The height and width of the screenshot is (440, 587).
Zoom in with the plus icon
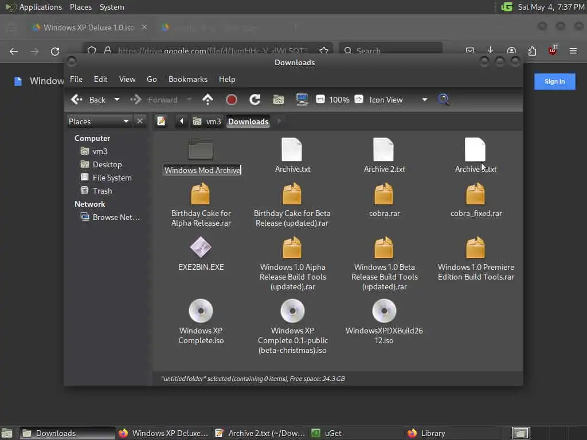pyautogui.click(x=359, y=99)
